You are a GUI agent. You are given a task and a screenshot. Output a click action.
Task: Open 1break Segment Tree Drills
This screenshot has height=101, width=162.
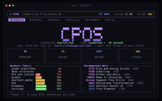pos(110,80)
